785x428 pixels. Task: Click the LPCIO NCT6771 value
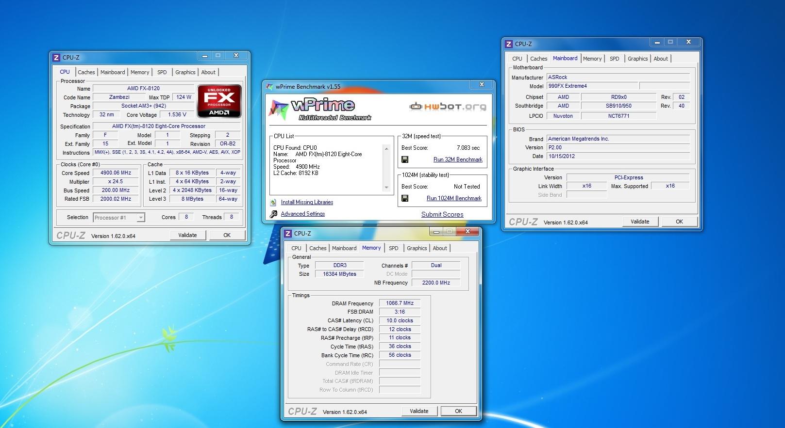click(x=618, y=116)
